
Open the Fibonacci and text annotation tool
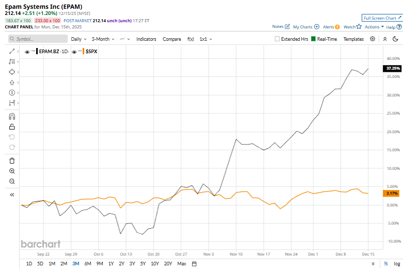(12, 61)
